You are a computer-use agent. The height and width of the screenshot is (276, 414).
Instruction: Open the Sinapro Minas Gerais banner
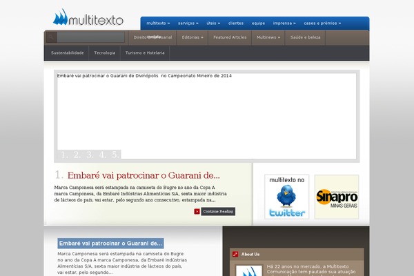[x=337, y=197]
